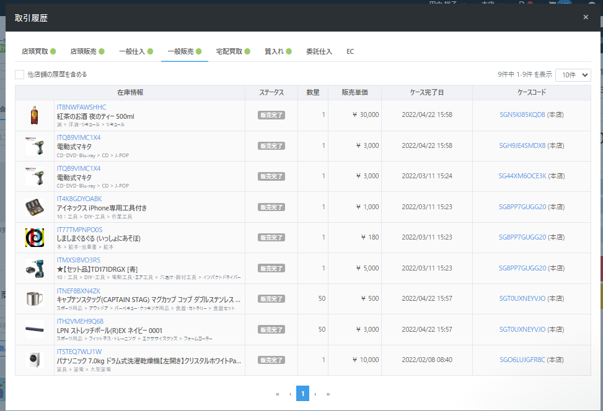Open the 委託仕入 tab
This screenshot has height=411, width=603.
[x=319, y=51]
